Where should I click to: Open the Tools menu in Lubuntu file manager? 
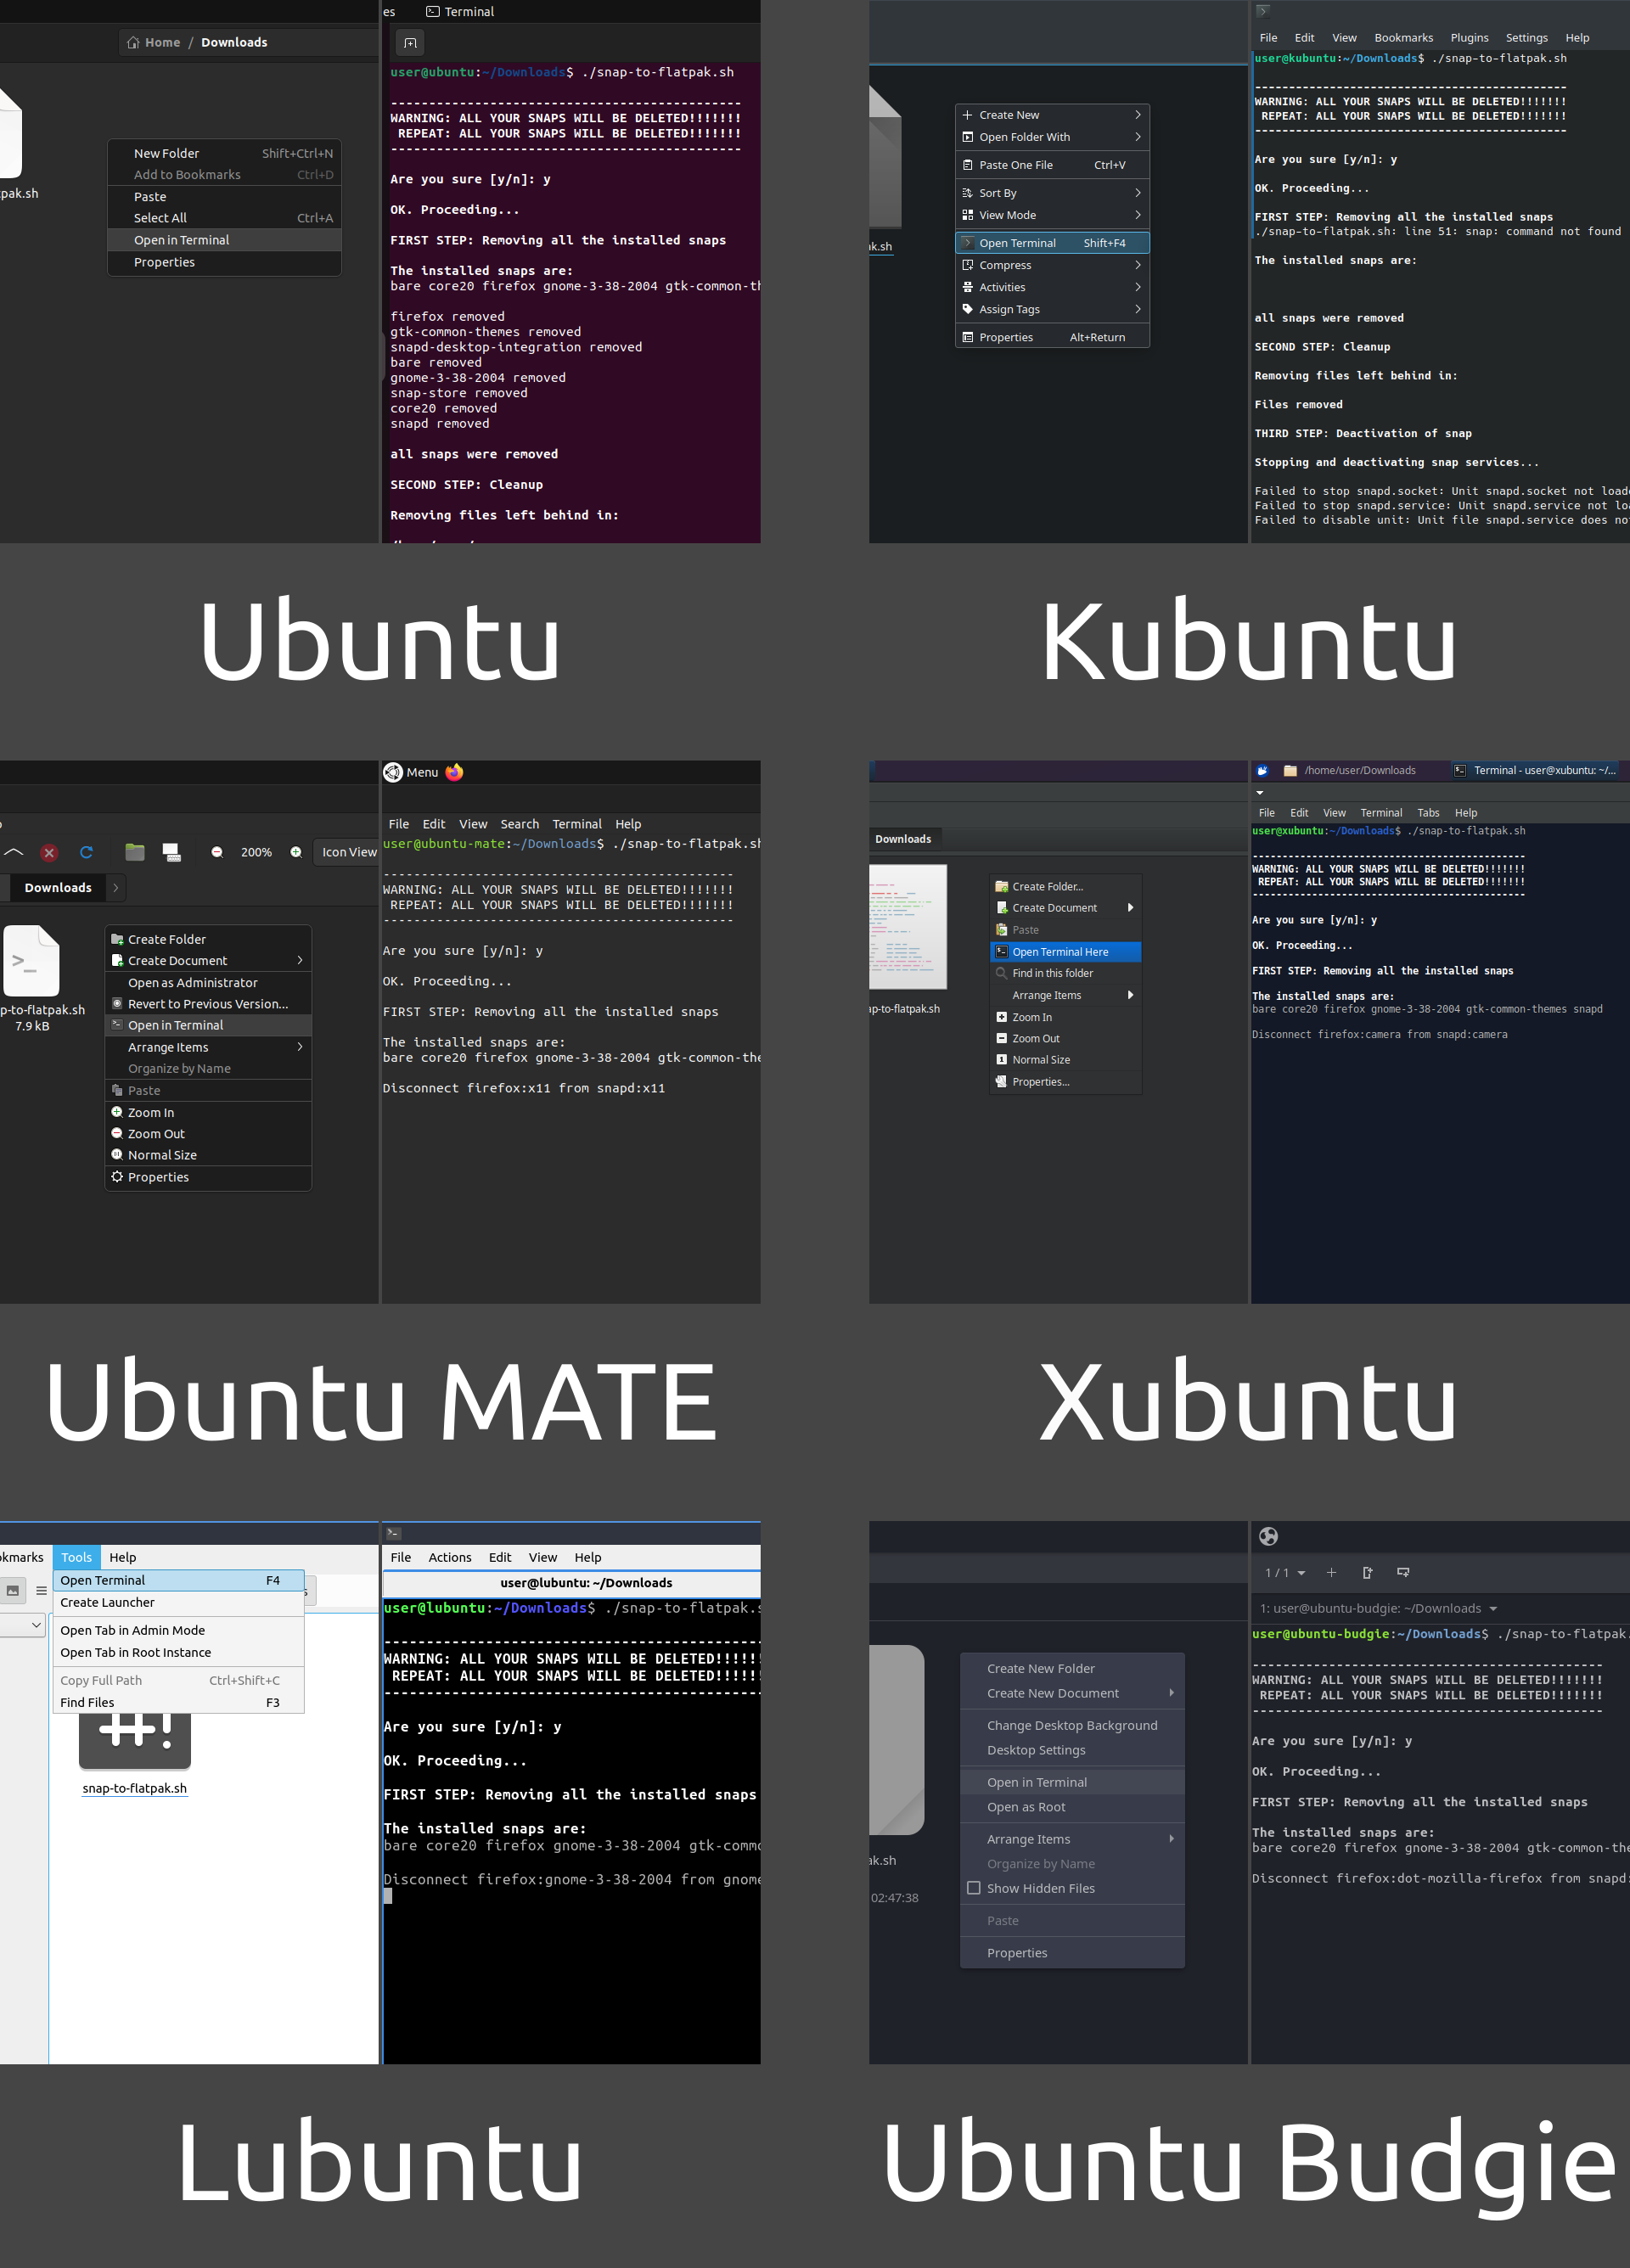(76, 1557)
